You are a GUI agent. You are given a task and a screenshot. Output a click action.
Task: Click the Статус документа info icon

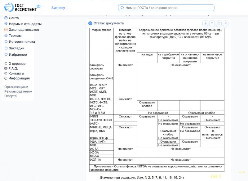90,23
